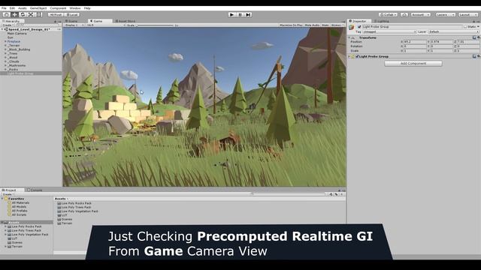Screen dimensions: 481x270
Task: Open the Assets menu
Action: pos(22,8)
